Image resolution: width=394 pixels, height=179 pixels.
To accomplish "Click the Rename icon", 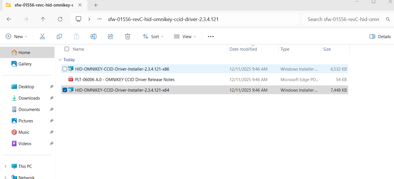I will pyautogui.click(x=94, y=36).
